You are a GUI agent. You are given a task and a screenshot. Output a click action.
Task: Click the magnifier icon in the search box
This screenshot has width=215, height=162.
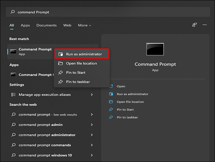[x=13, y=12]
